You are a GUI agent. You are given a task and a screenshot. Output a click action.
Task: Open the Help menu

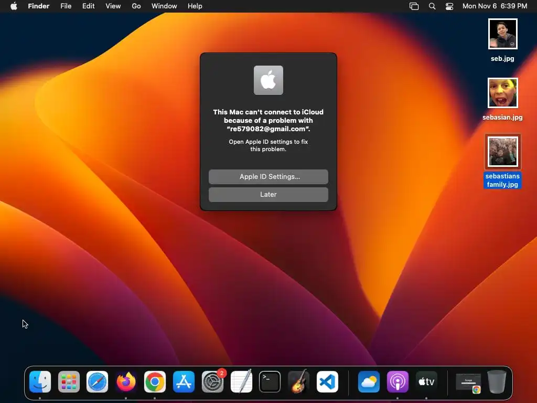coord(195,6)
